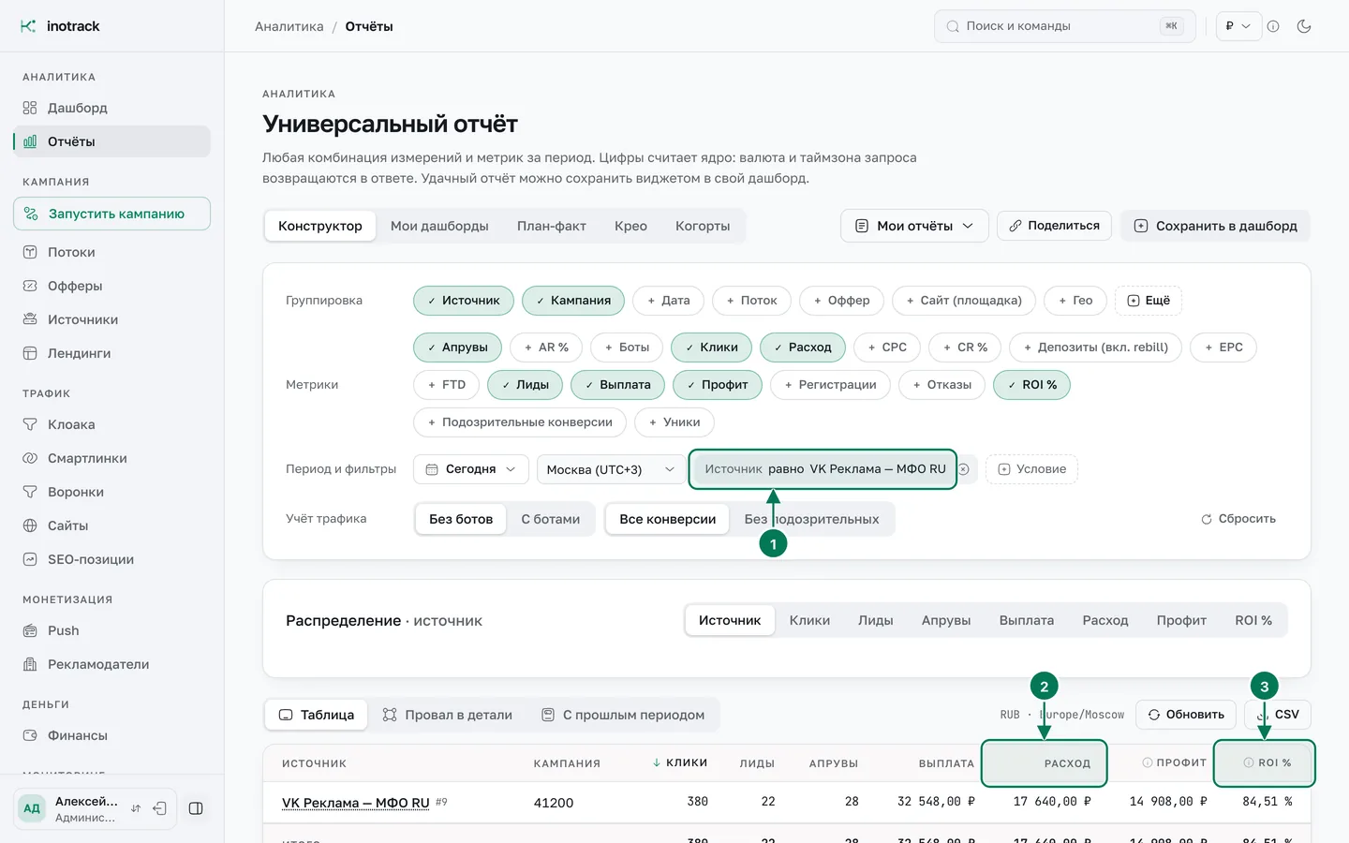This screenshot has height=843, width=1349.
Task: Click the Рекламодатели building icon in sidebar
Action: point(30,664)
